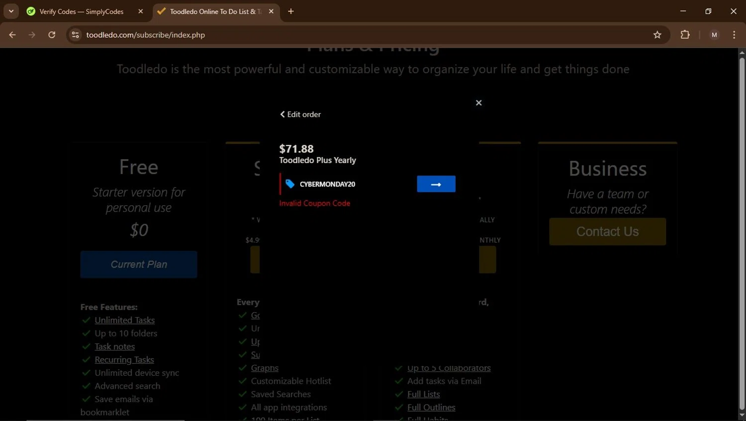Click the checkmark beside Full Lists
Viewport: 746px width, 421px height.
(399, 394)
